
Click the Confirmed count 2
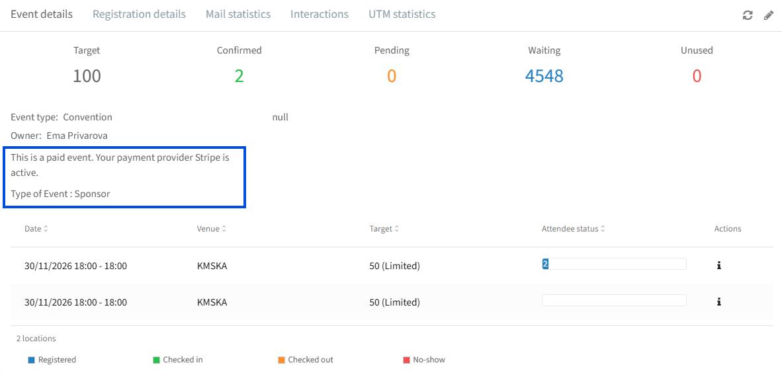pyautogui.click(x=239, y=76)
